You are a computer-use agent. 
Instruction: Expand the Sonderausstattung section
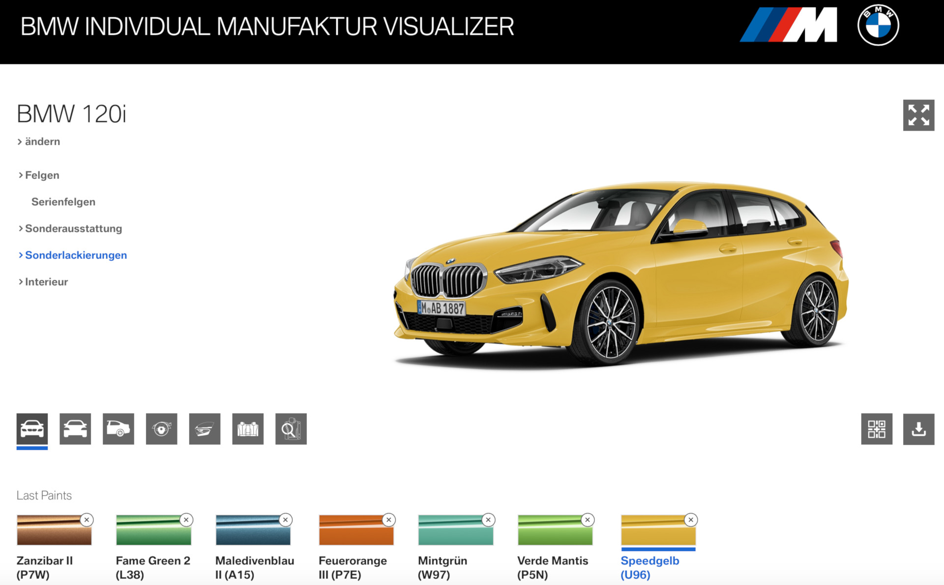[73, 228]
